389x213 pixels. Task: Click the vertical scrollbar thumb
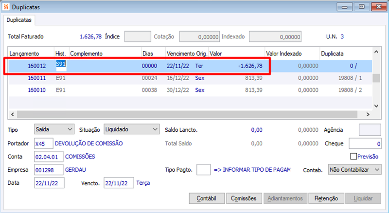376,78
